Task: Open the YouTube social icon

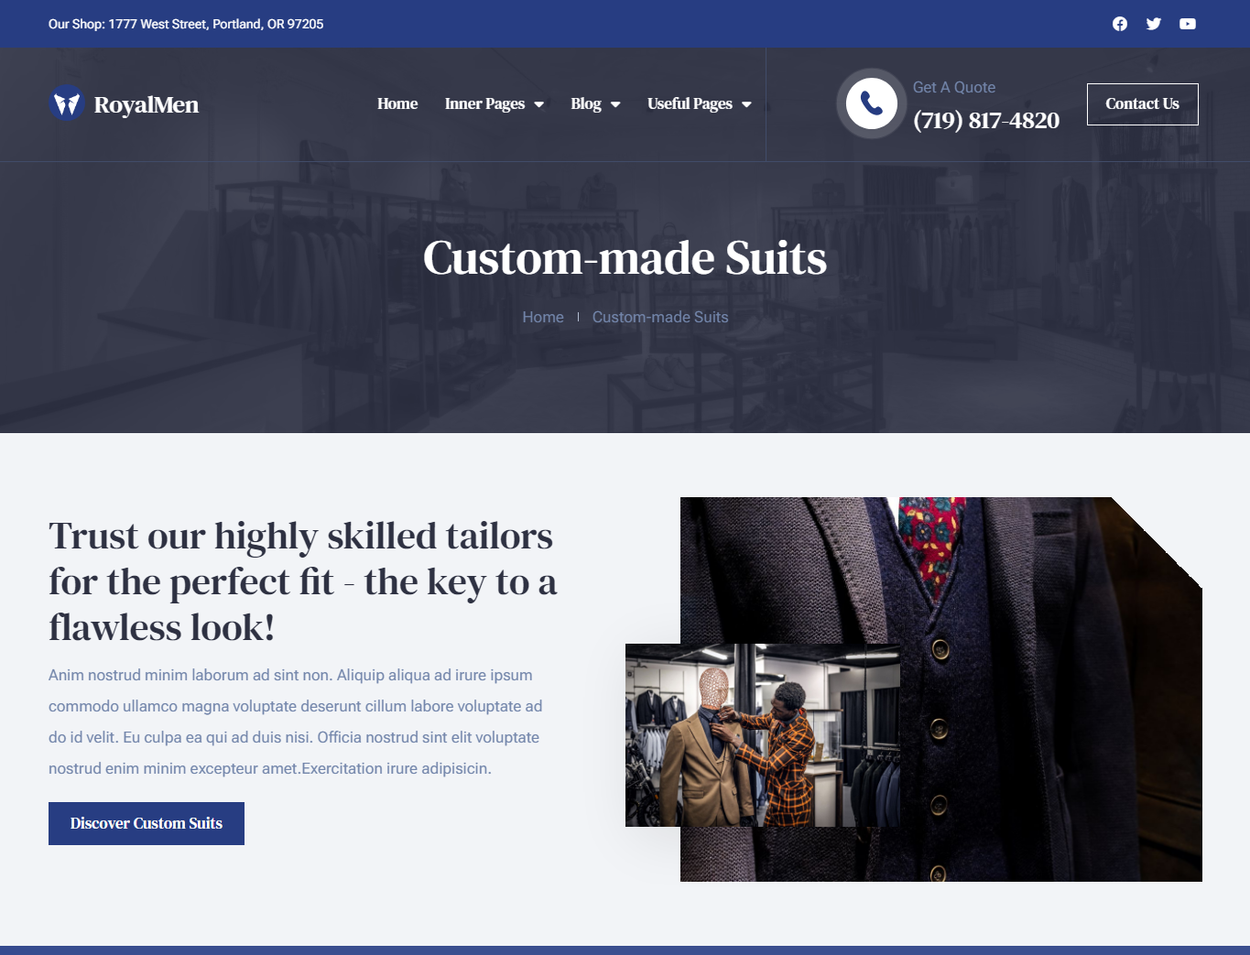Action: tap(1188, 24)
